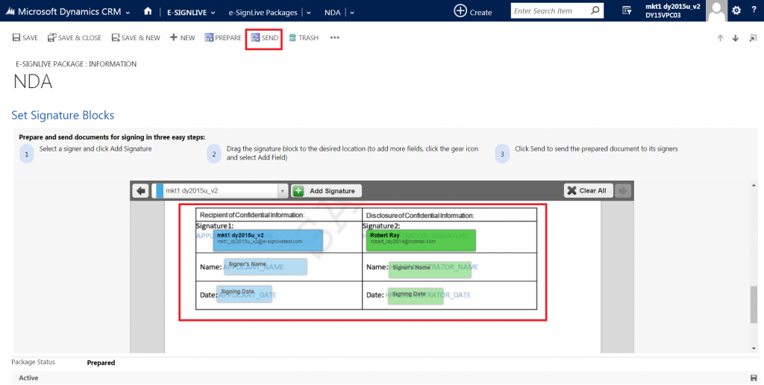The width and height of the screenshot is (764, 385).
Task: Click the Home icon in navigation bar
Action: coord(148,11)
